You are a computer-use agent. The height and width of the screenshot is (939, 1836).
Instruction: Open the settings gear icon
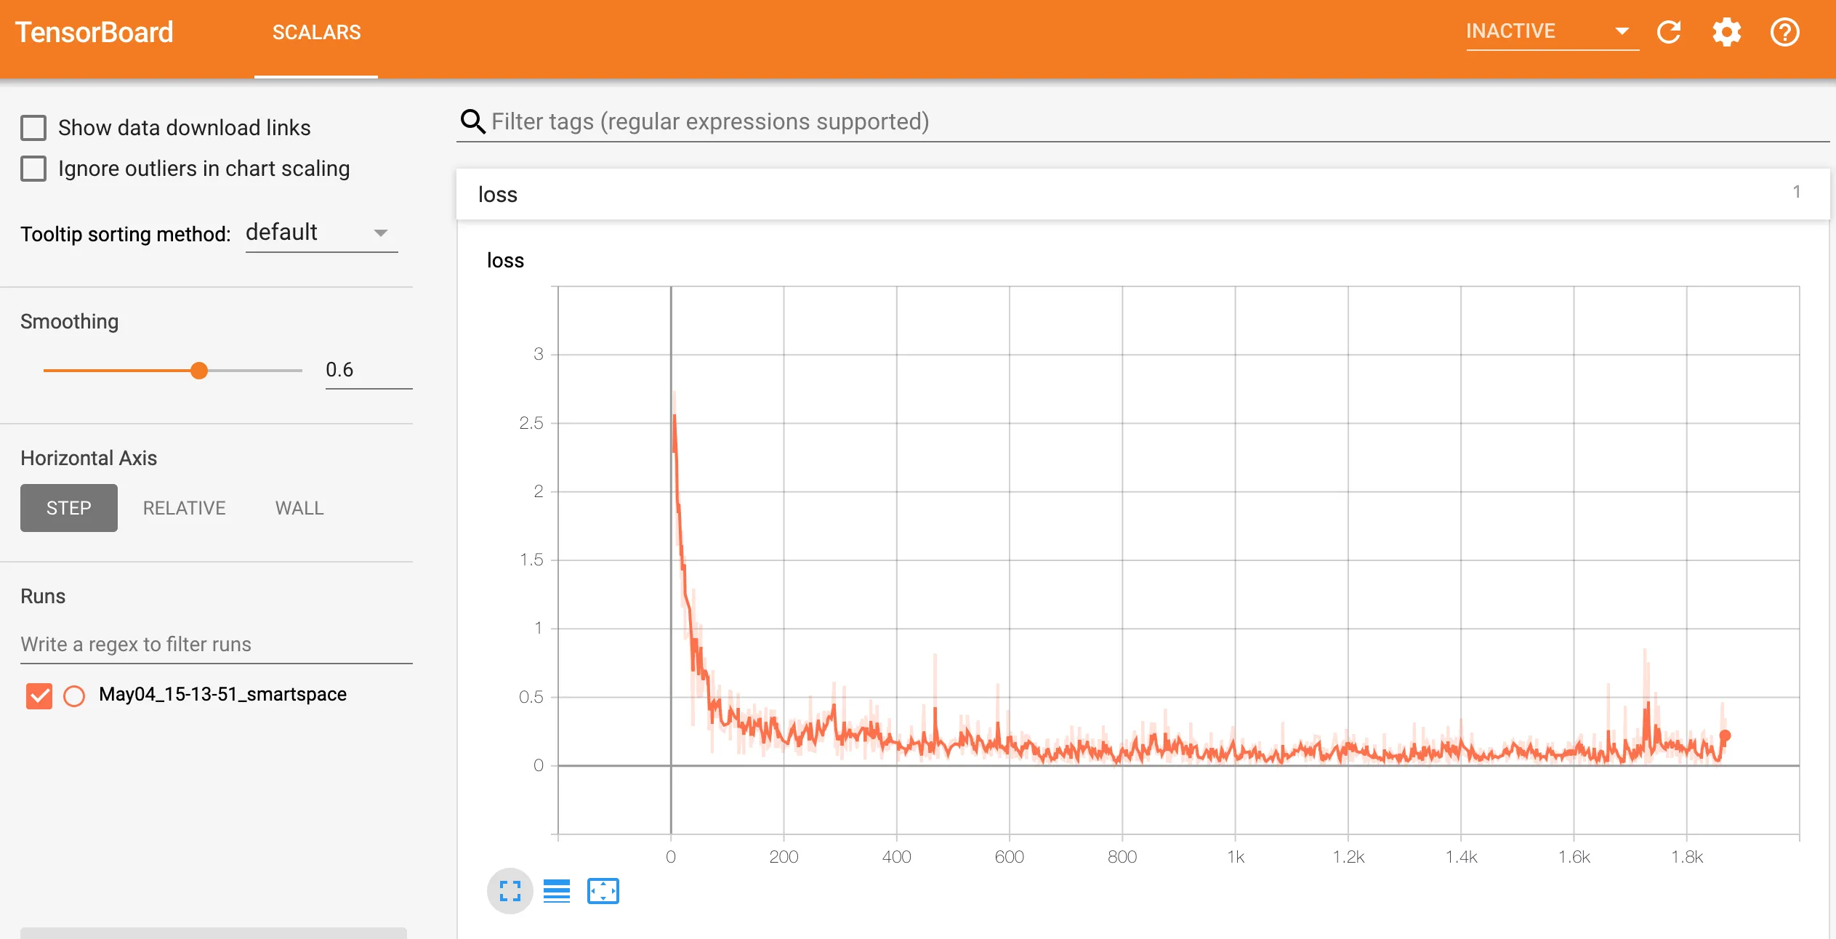pyautogui.click(x=1726, y=32)
